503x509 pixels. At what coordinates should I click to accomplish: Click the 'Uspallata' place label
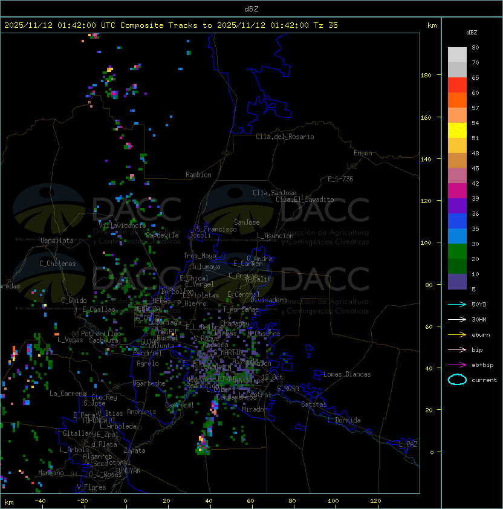(57, 241)
